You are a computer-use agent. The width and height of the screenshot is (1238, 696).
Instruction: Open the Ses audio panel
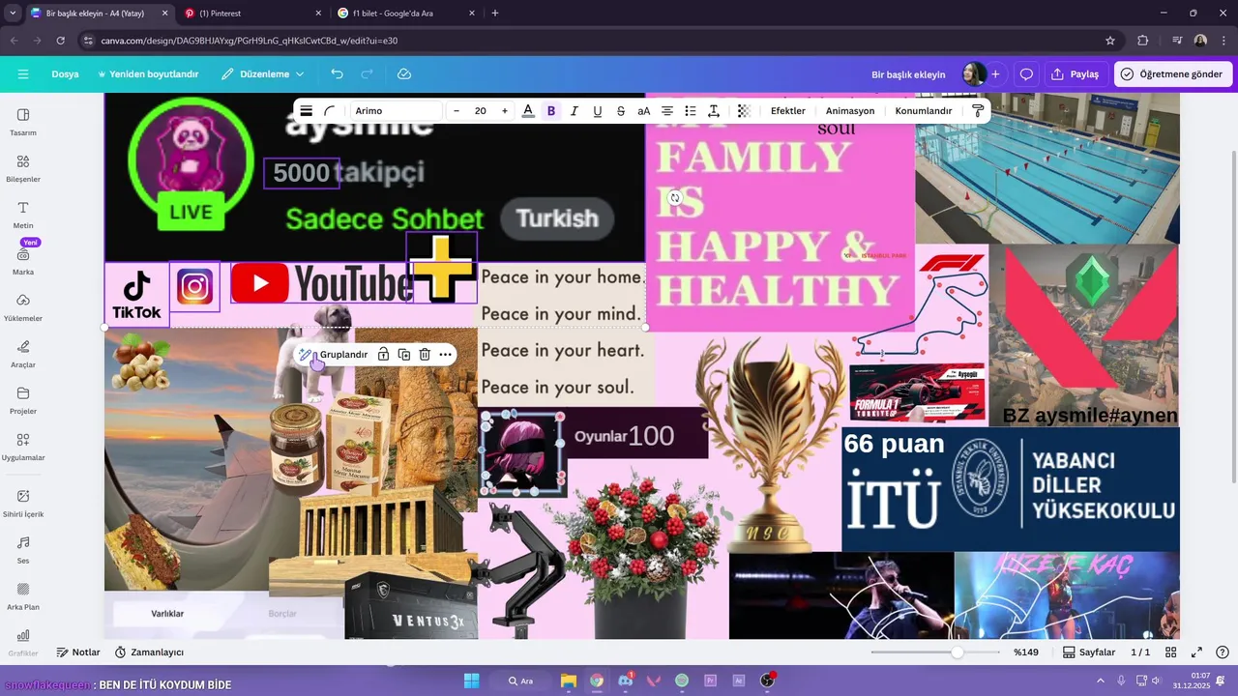tap(23, 549)
